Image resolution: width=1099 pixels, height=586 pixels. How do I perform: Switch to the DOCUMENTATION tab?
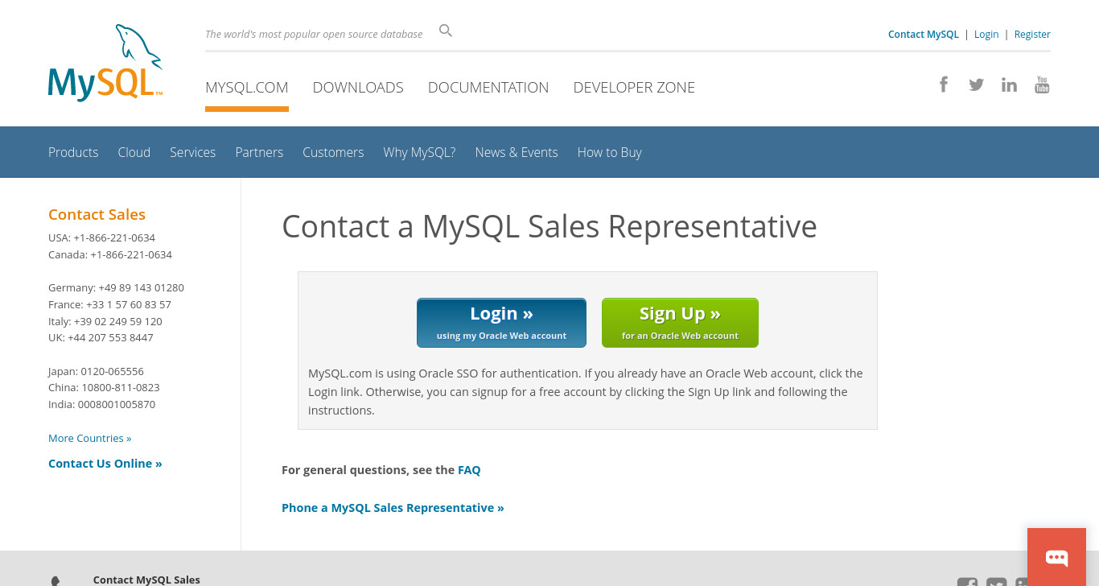488,87
